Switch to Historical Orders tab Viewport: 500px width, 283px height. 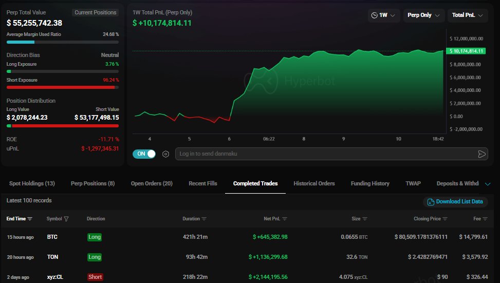click(314, 183)
